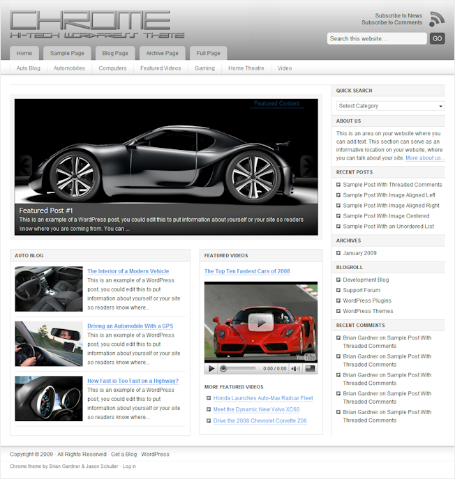Click the Log in footer link

pyautogui.click(x=129, y=466)
